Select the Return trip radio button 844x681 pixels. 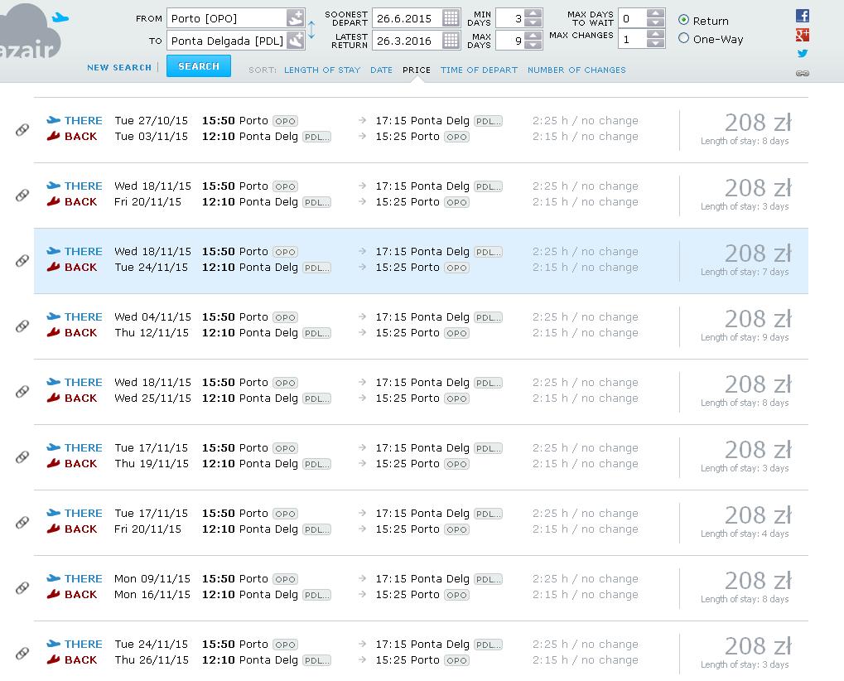point(683,20)
